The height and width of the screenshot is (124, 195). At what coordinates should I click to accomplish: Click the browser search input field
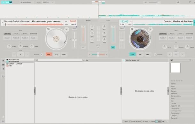click(x=60, y=60)
